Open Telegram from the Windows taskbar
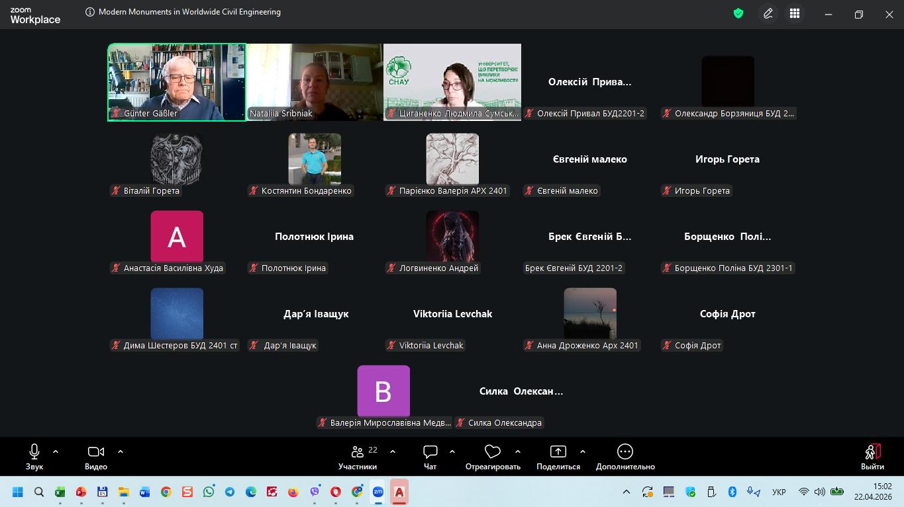The width and height of the screenshot is (904, 507). point(230,492)
